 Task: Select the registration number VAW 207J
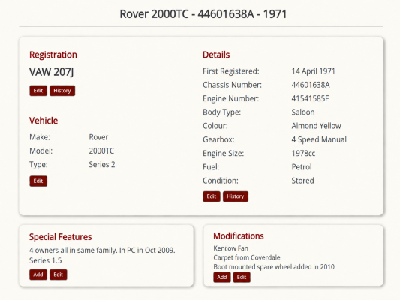click(x=52, y=72)
